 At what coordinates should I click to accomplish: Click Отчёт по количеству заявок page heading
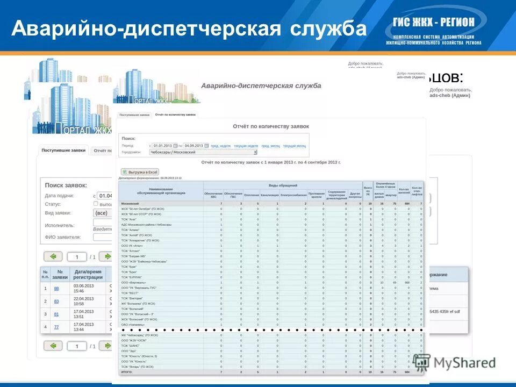[271, 126]
